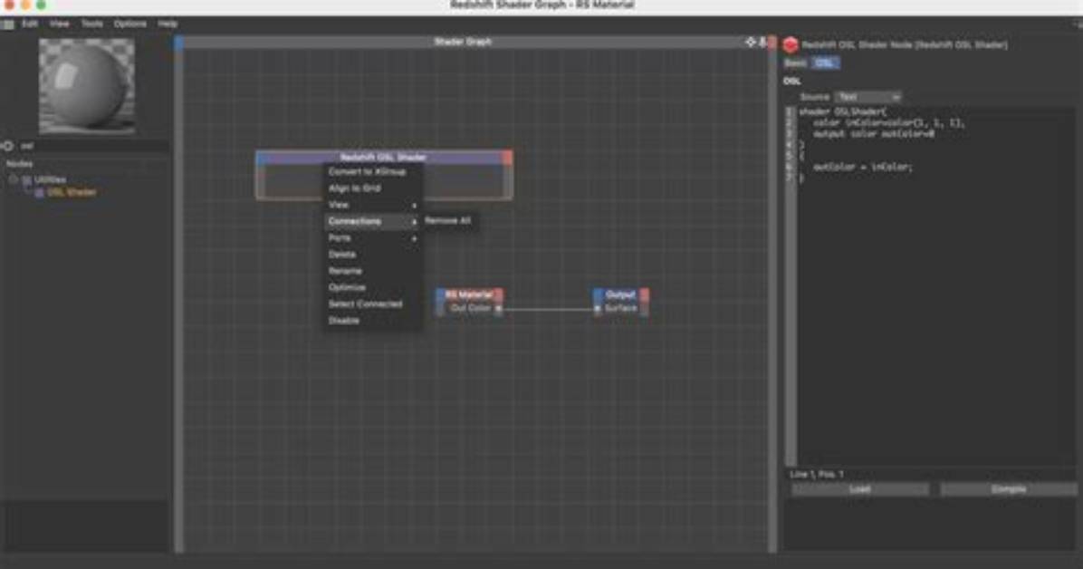Viewport: 1083px width, 569px height.
Task: Click the blue corner of RS Material node
Action: tap(441, 295)
